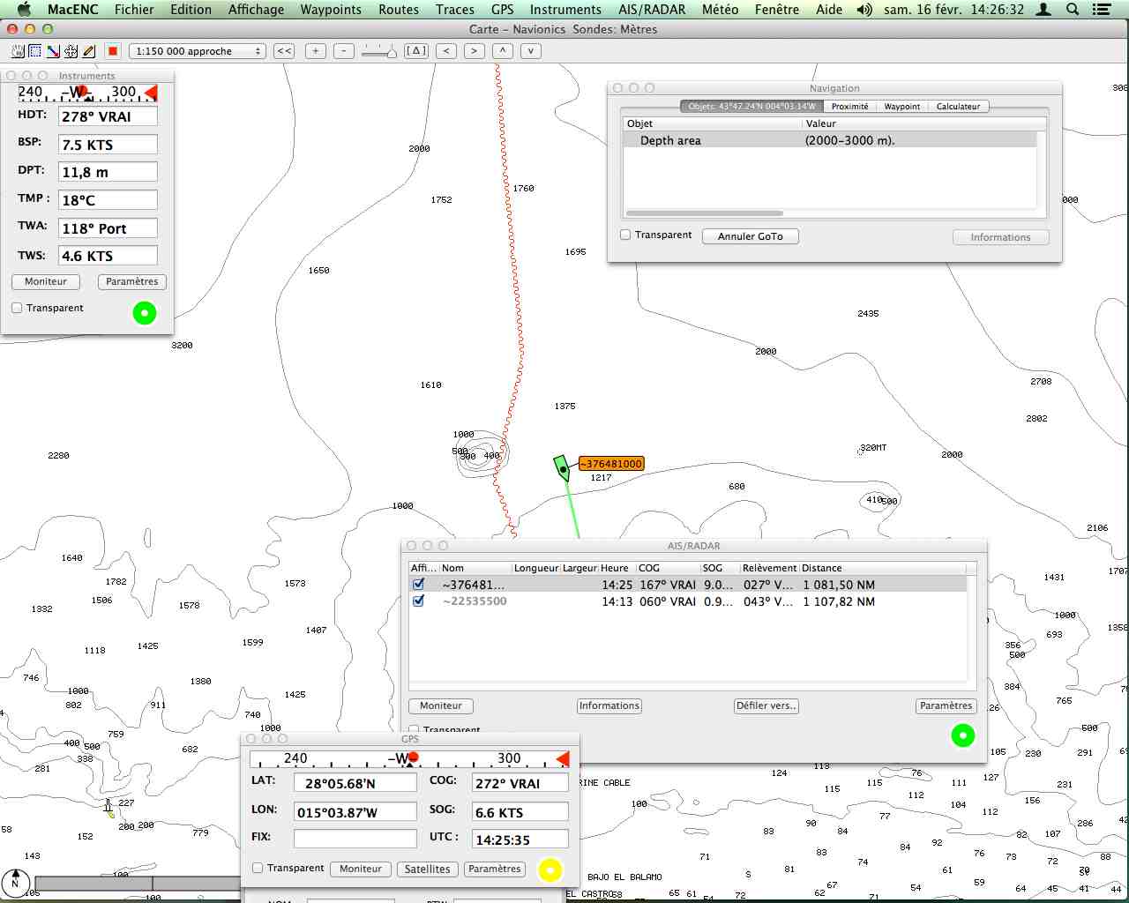Switch to the Proximité tab
1129x903 pixels.
pos(849,107)
